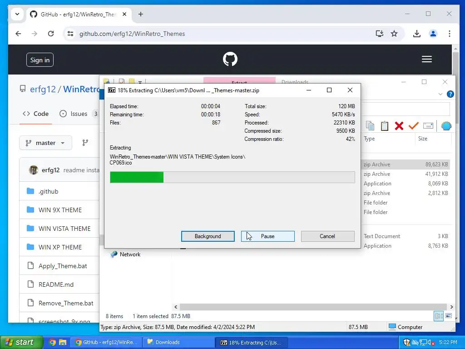Go back in Chrome
465x349 pixels.
18,34
